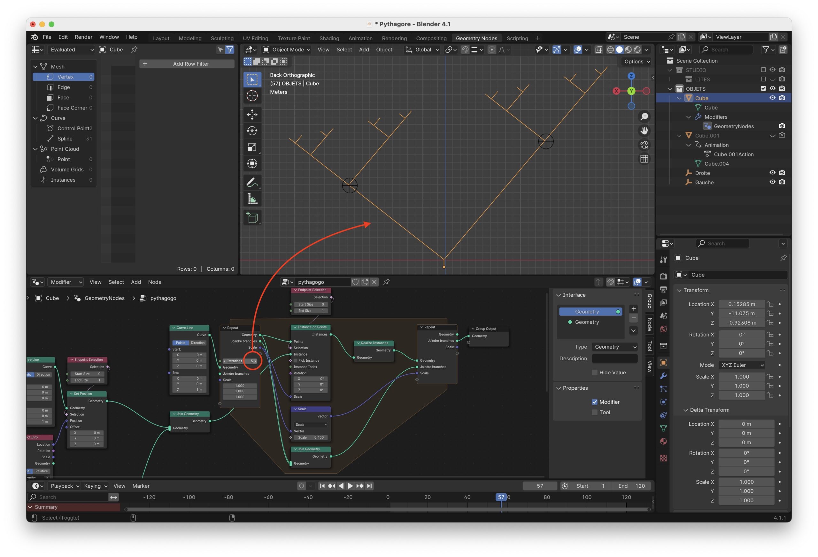Hide Gauche in viewport
The image size is (818, 557).
pos(772,182)
